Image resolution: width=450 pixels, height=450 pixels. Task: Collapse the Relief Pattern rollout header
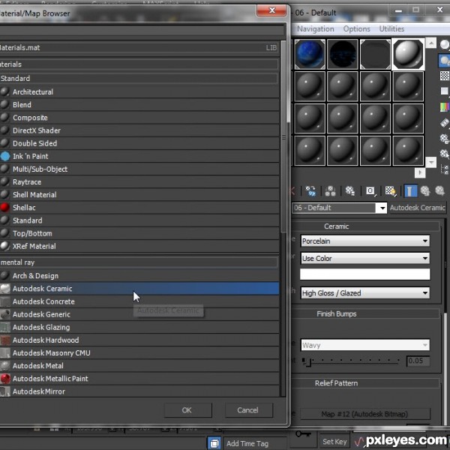[x=365, y=383]
